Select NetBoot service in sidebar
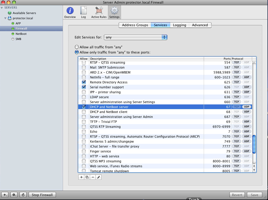The width and height of the screenshot is (268, 200). (31, 34)
